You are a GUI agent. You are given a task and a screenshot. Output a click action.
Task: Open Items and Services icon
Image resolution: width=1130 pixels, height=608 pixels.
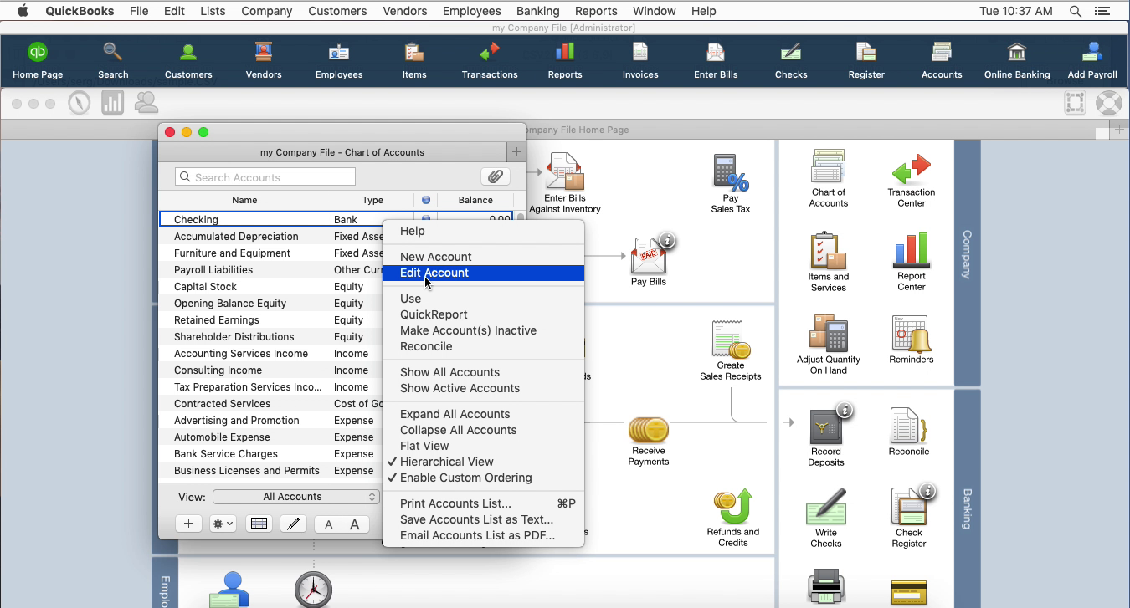[x=829, y=262]
